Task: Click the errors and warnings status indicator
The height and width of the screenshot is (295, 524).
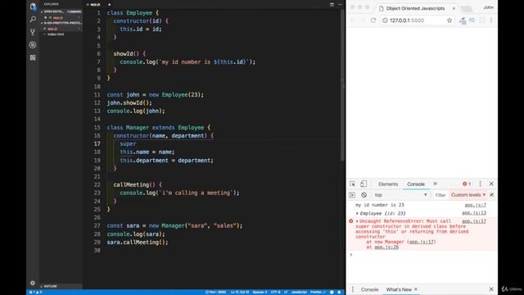Action: (35, 292)
